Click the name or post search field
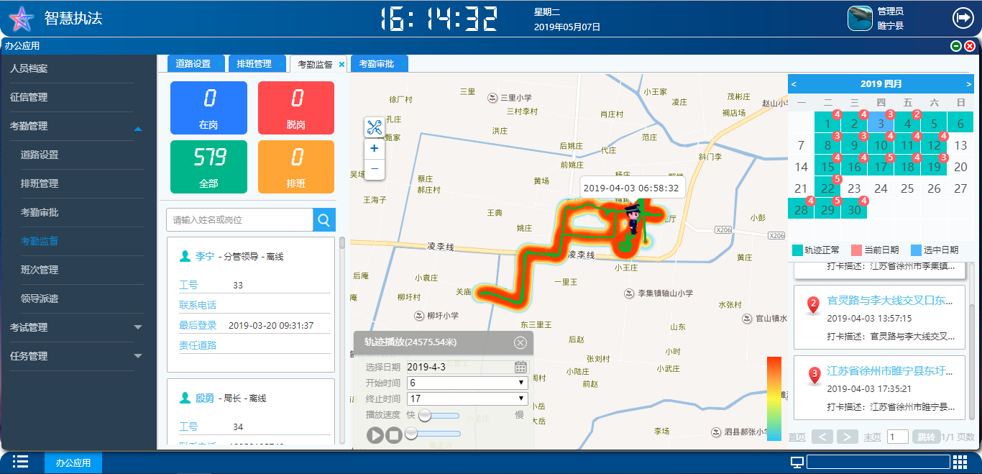Image resolution: width=982 pixels, height=474 pixels. click(x=239, y=220)
